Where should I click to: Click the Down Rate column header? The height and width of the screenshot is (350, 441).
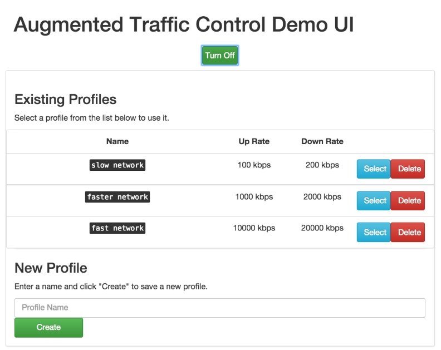[x=322, y=141]
